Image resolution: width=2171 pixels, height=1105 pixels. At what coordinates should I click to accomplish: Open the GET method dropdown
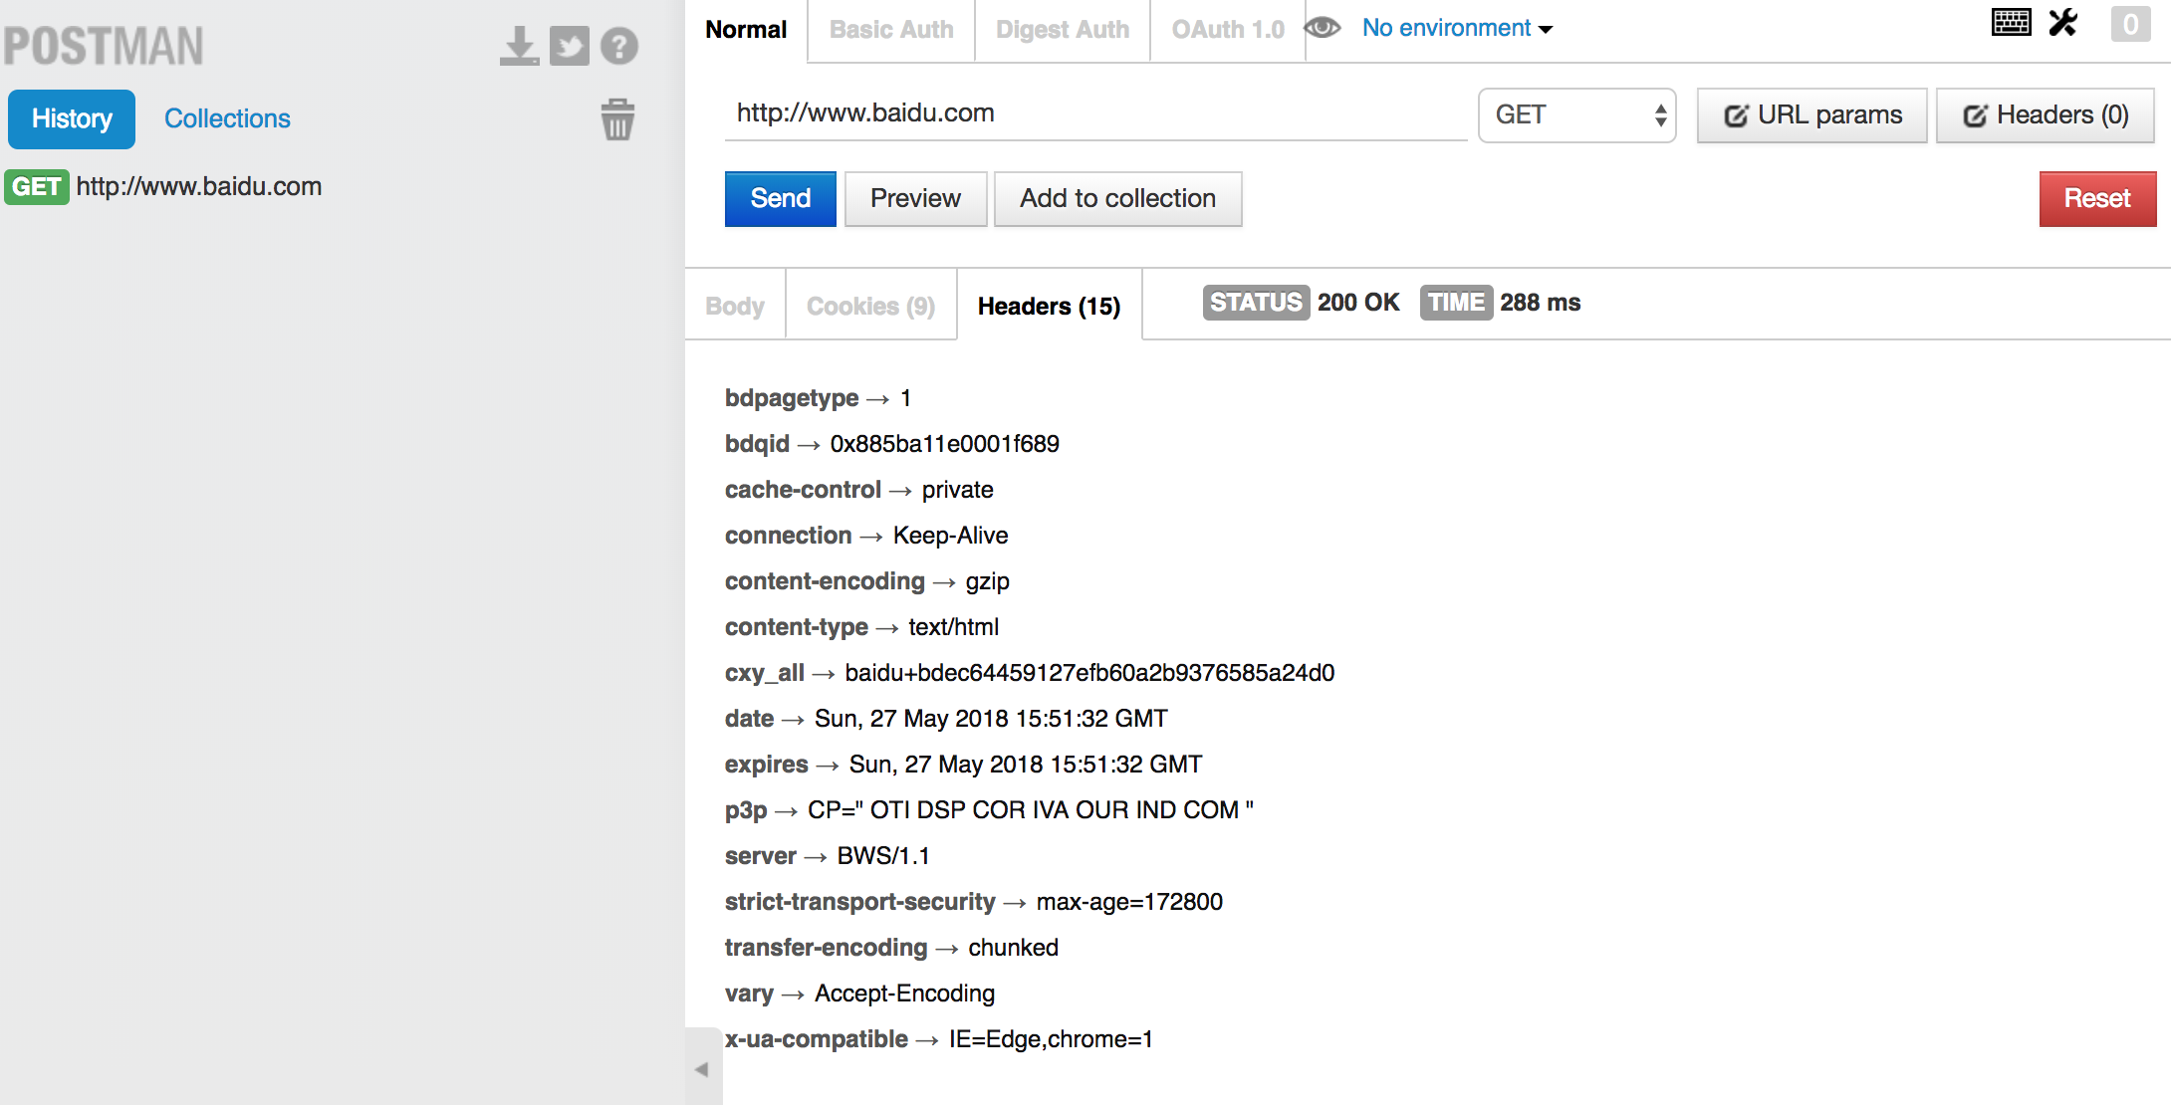tap(1576, 115)
